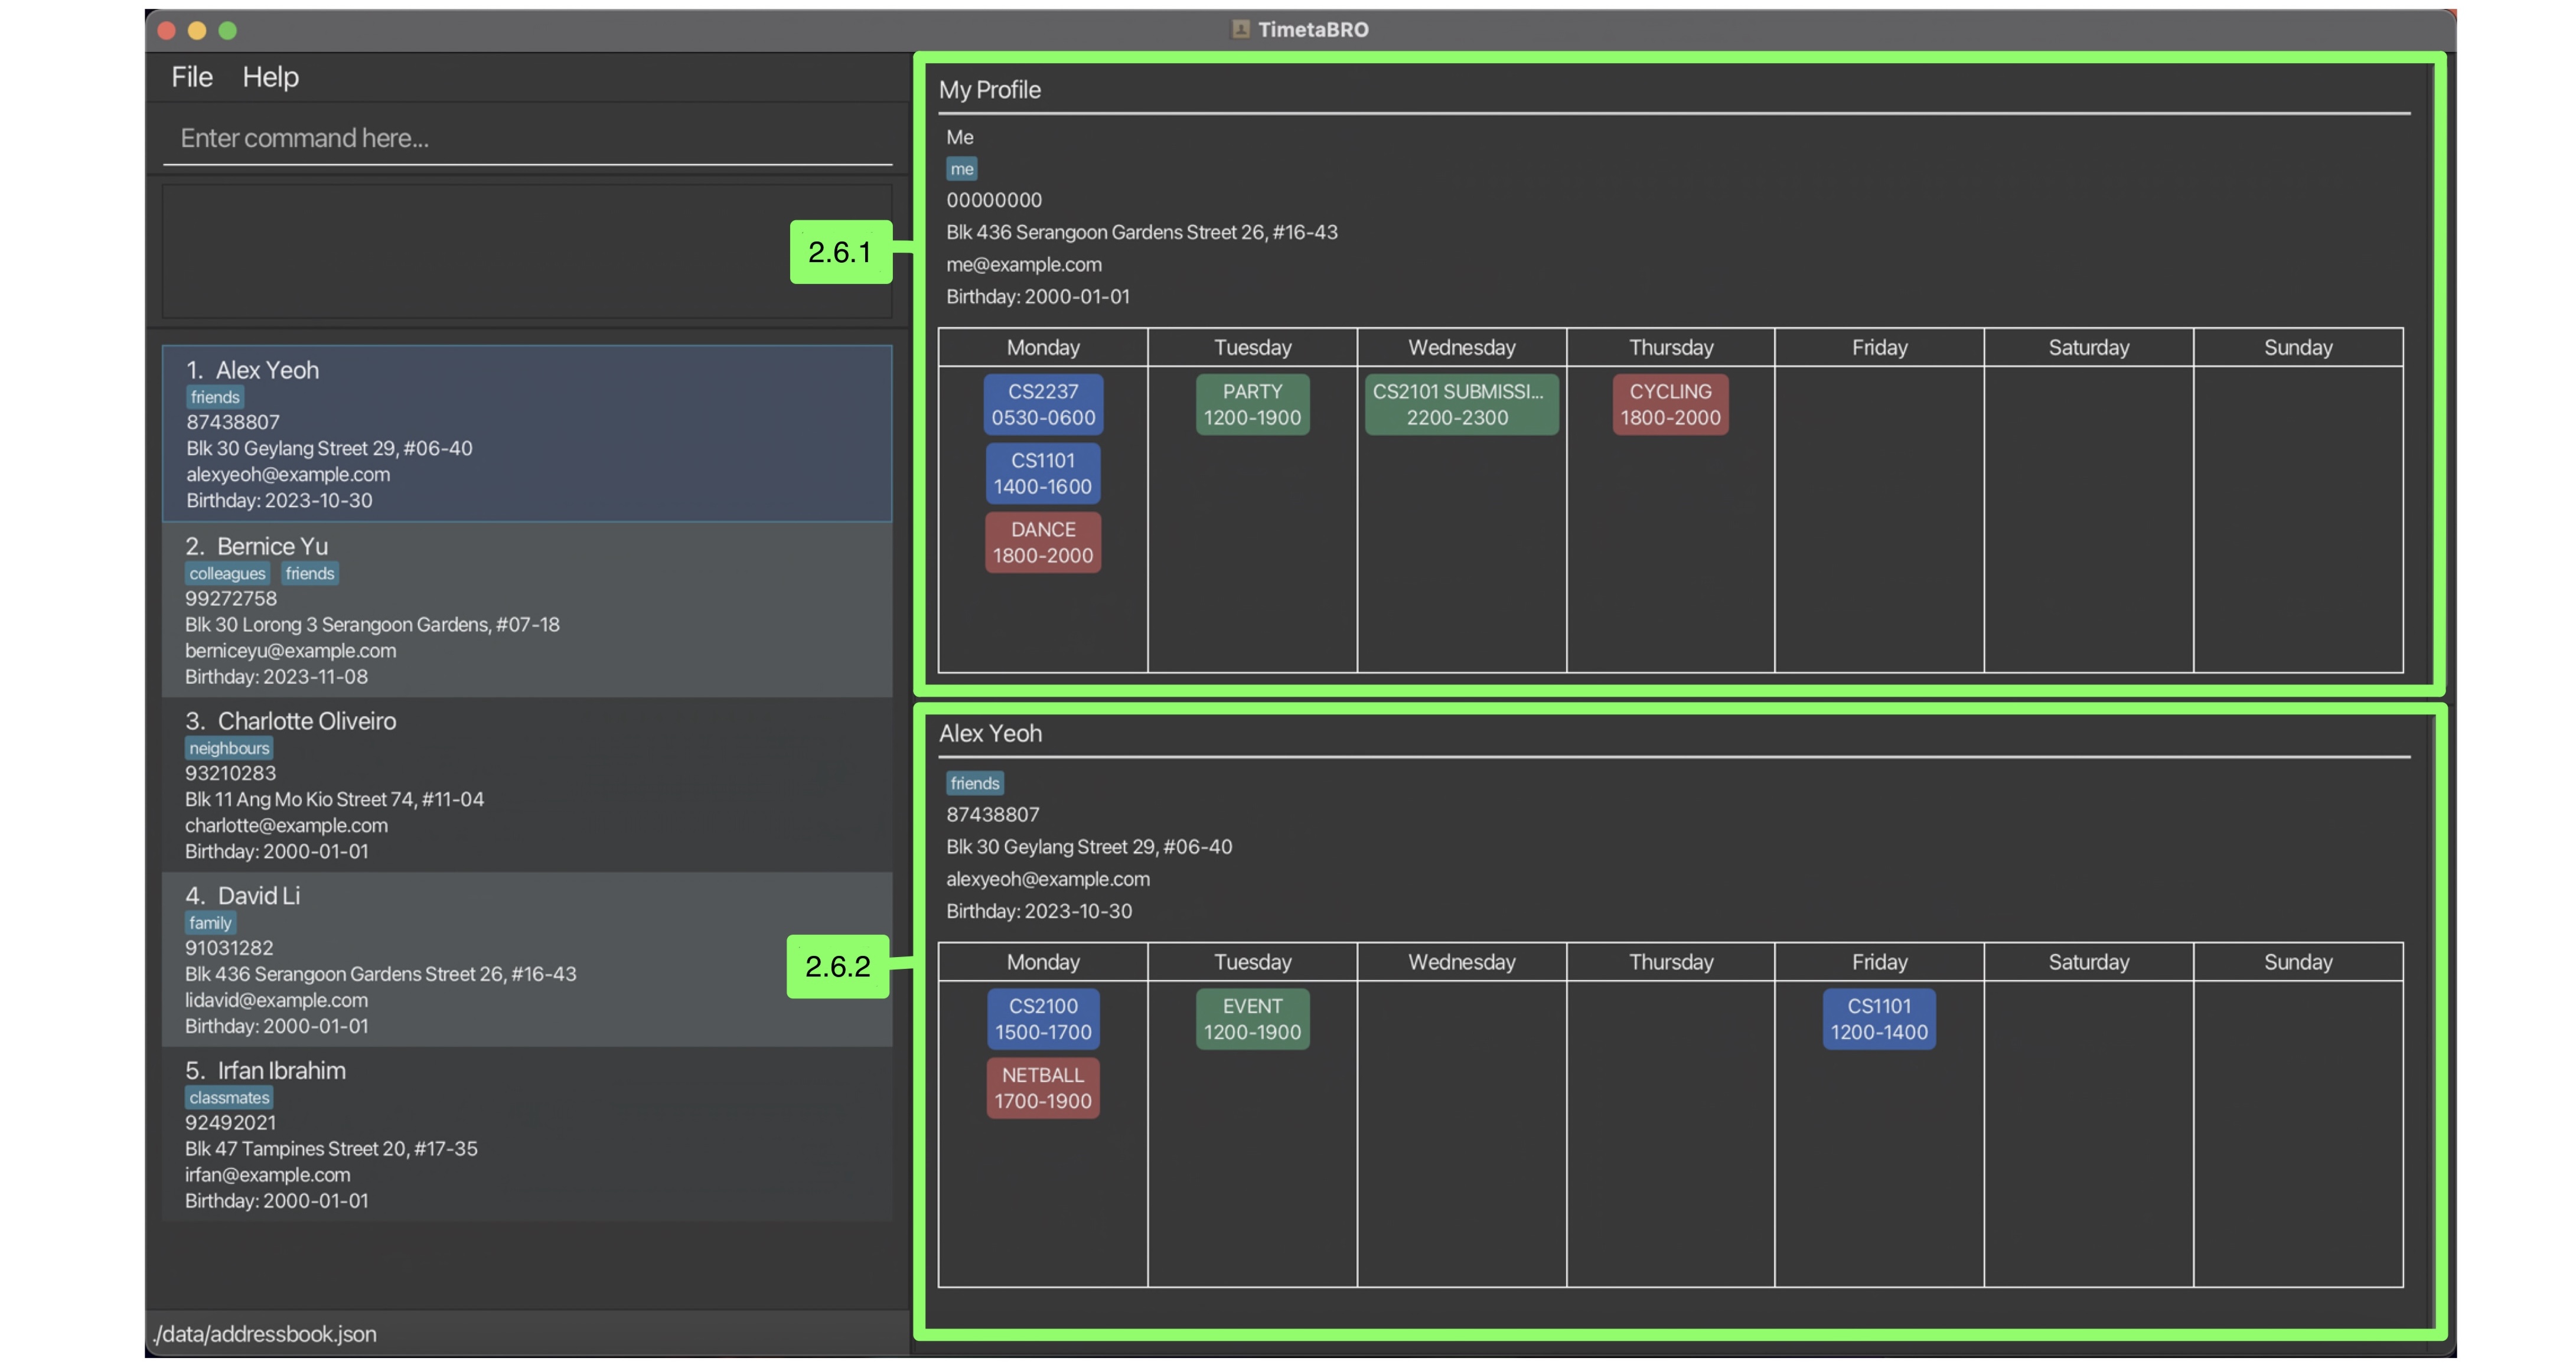
Task: Click lidavid@example.com in contact list
Action: point(276,1000)
